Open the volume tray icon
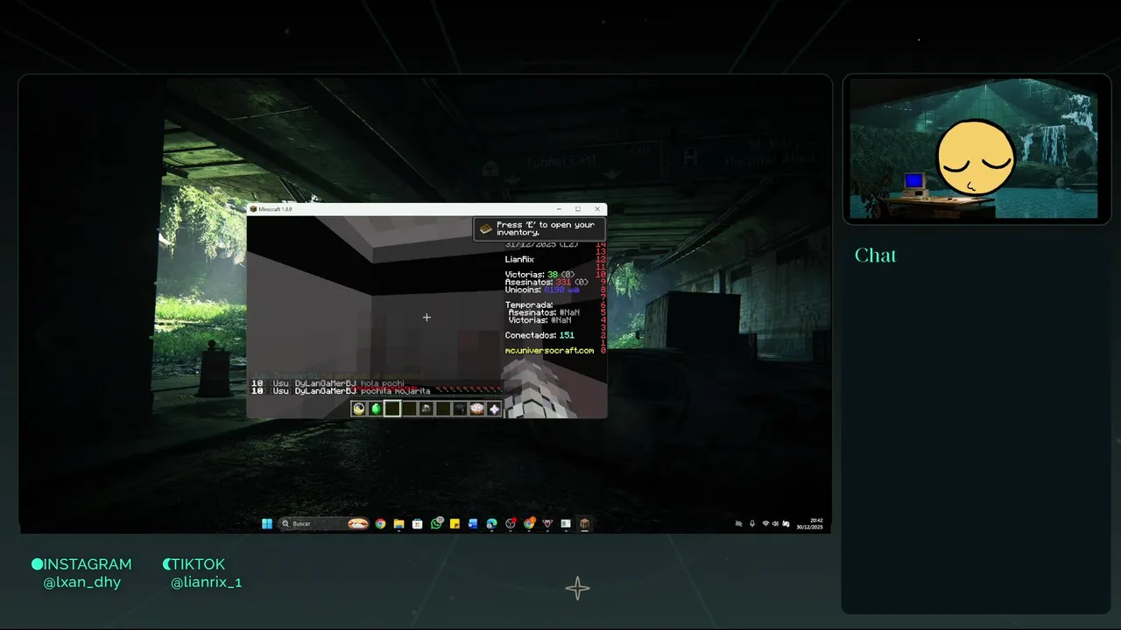Image resolution: width=1121 pixels, height=630 pixels. pyautogui.click(x=775, y=523)
